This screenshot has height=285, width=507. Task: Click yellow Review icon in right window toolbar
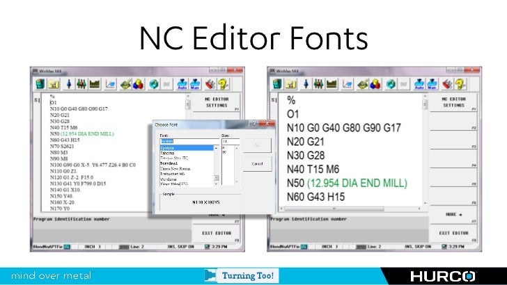click(291, 84)
